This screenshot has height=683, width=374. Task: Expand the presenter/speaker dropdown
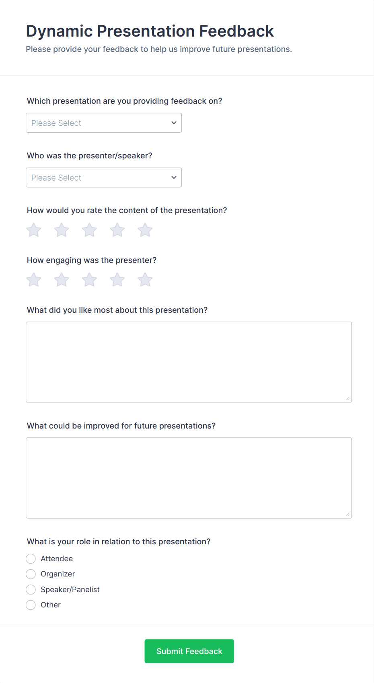click(104, 178)
